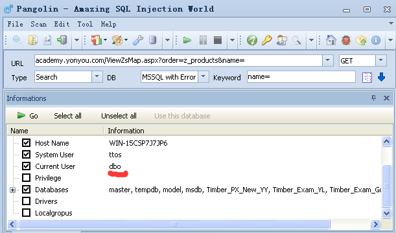Click the blue down arrow icon
396x233 pixels.
coord(381,77)
